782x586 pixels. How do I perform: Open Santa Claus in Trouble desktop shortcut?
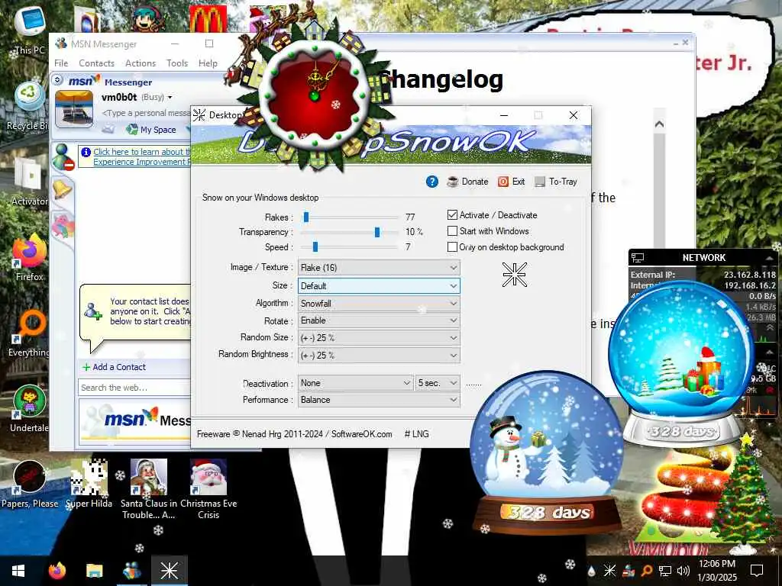149,489
